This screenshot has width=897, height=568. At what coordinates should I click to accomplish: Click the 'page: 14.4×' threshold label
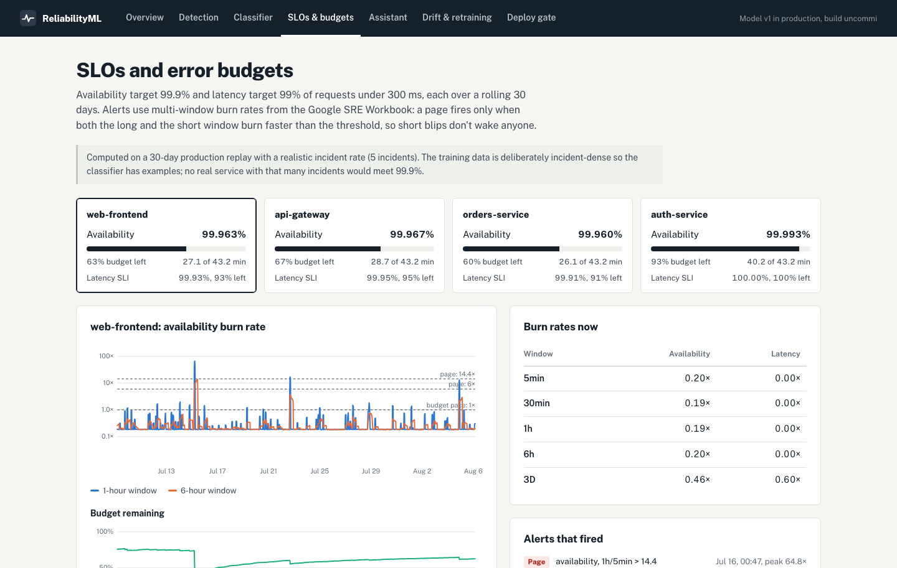[x=457, y=374]
